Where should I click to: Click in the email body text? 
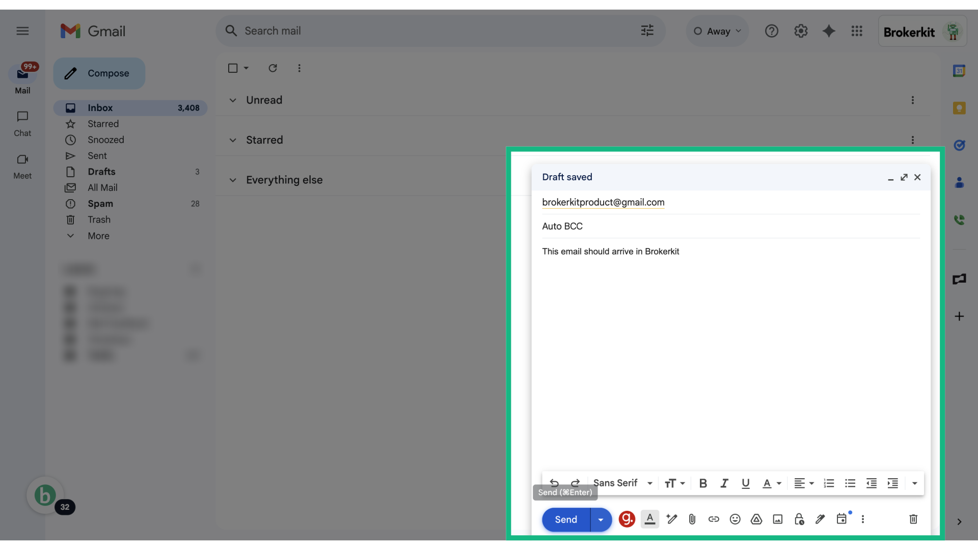point(610,252)
